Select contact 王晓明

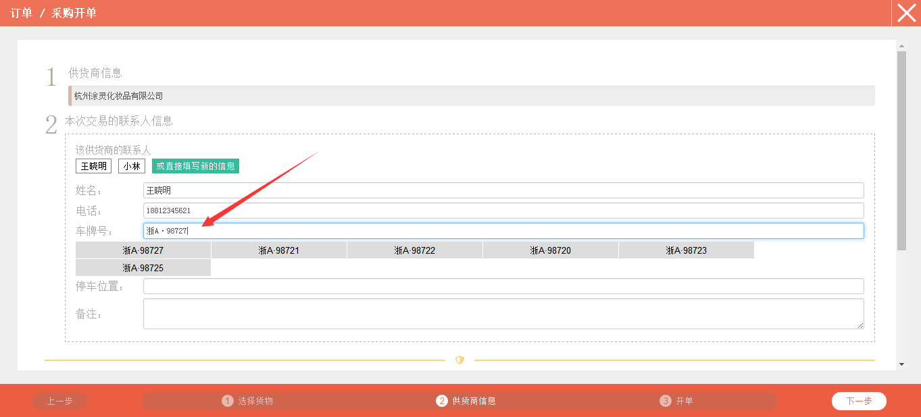coord(93,166)
